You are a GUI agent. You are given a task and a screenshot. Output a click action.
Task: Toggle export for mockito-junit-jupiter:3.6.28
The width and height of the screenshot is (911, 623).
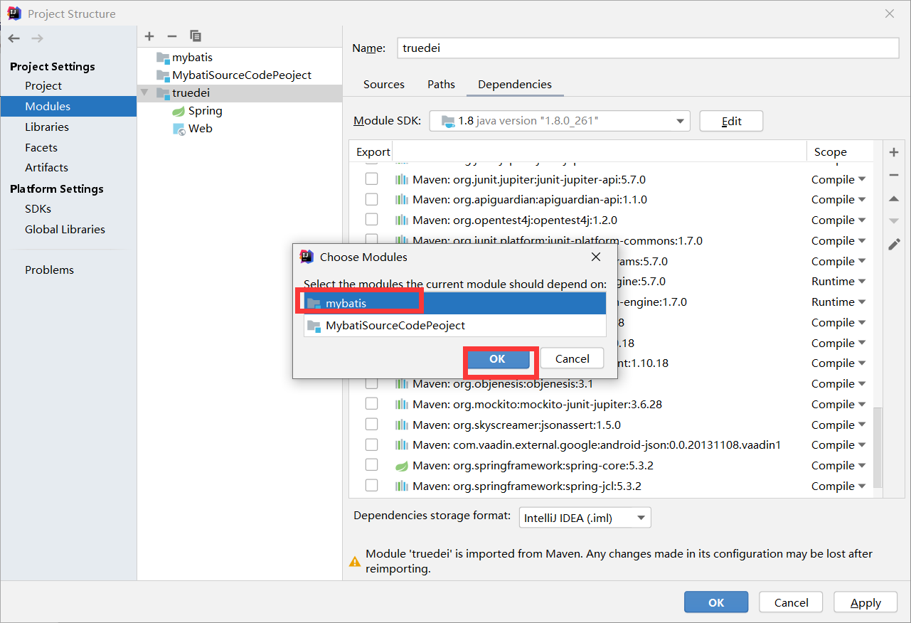click(x=371, y=403)
